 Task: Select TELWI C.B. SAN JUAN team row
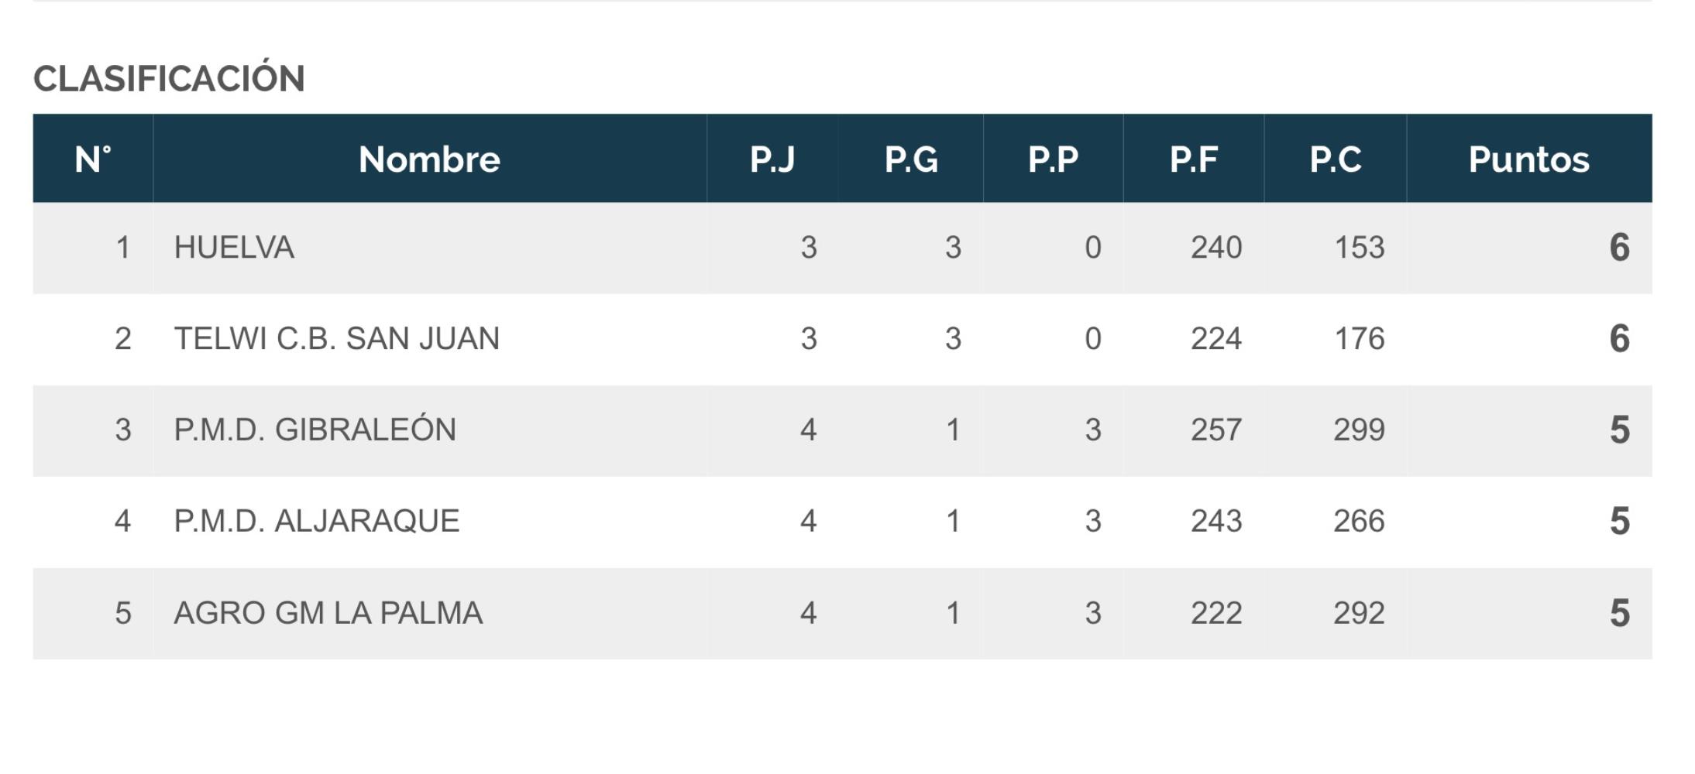pos(842,339)
